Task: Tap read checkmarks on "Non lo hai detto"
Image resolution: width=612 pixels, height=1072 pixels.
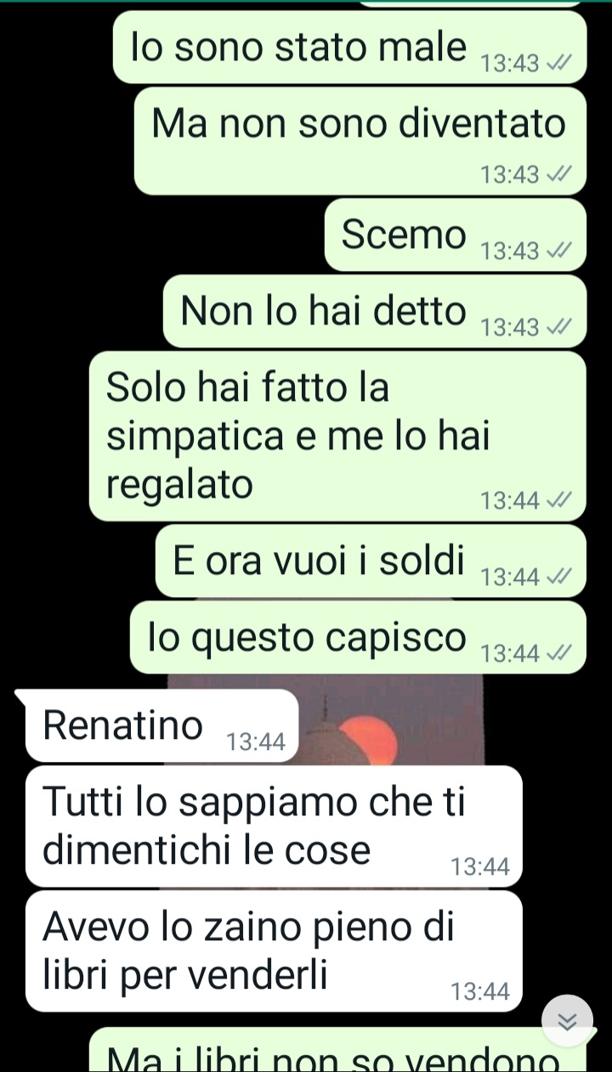Action: [558, 327]
